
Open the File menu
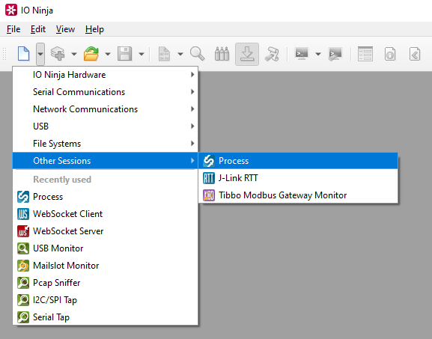(13, 29)
